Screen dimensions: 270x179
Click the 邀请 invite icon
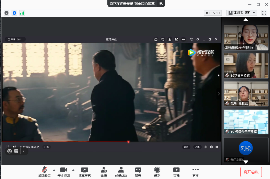pos(104,170)
